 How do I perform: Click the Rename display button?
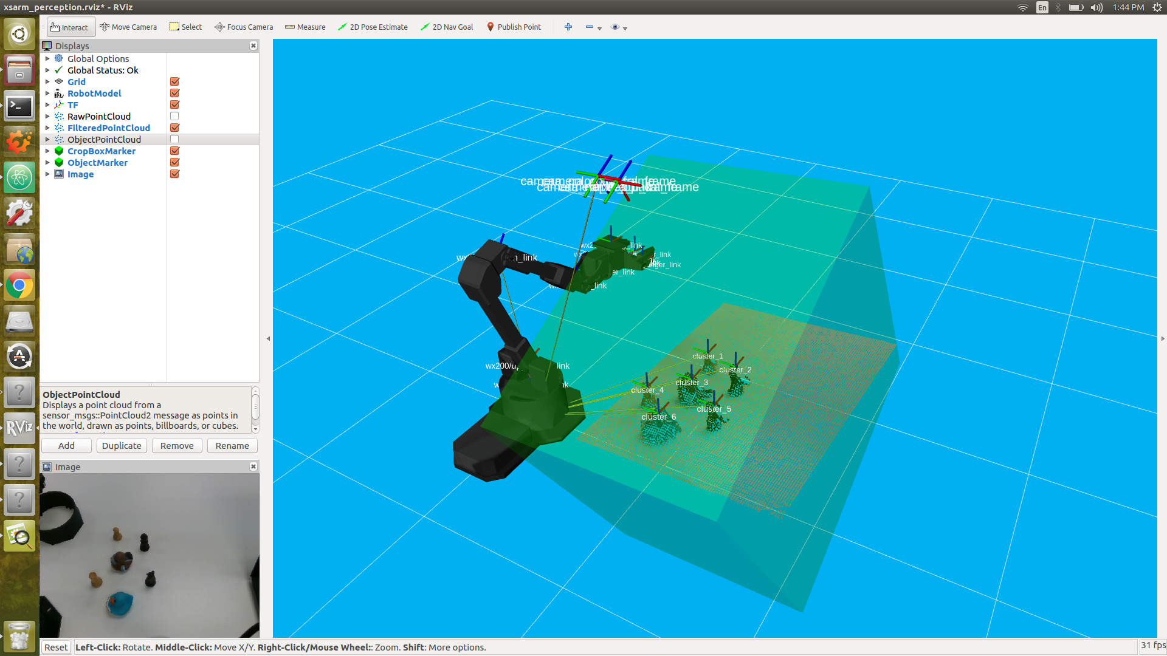[232, 446]
